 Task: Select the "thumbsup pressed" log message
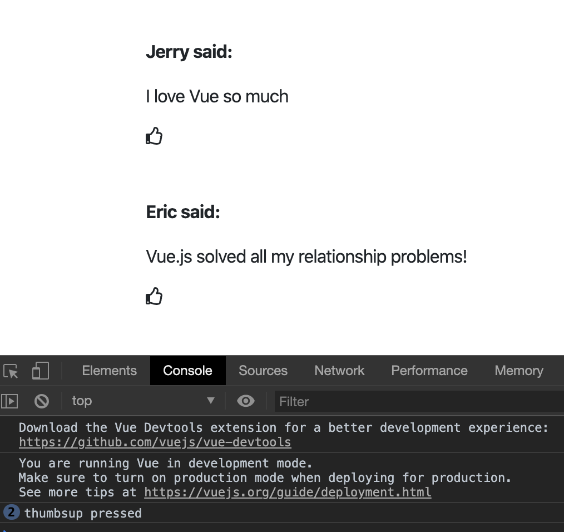(x=83, y=513)
